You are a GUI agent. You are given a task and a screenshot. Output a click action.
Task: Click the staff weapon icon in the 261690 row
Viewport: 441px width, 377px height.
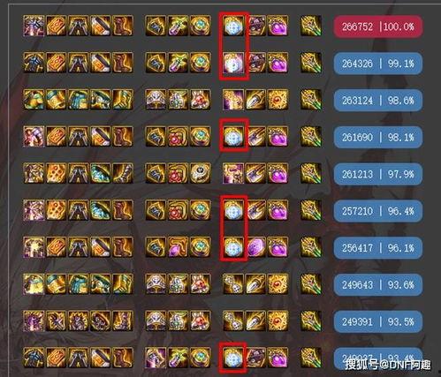pyautogui.click(x=311, y=137)
